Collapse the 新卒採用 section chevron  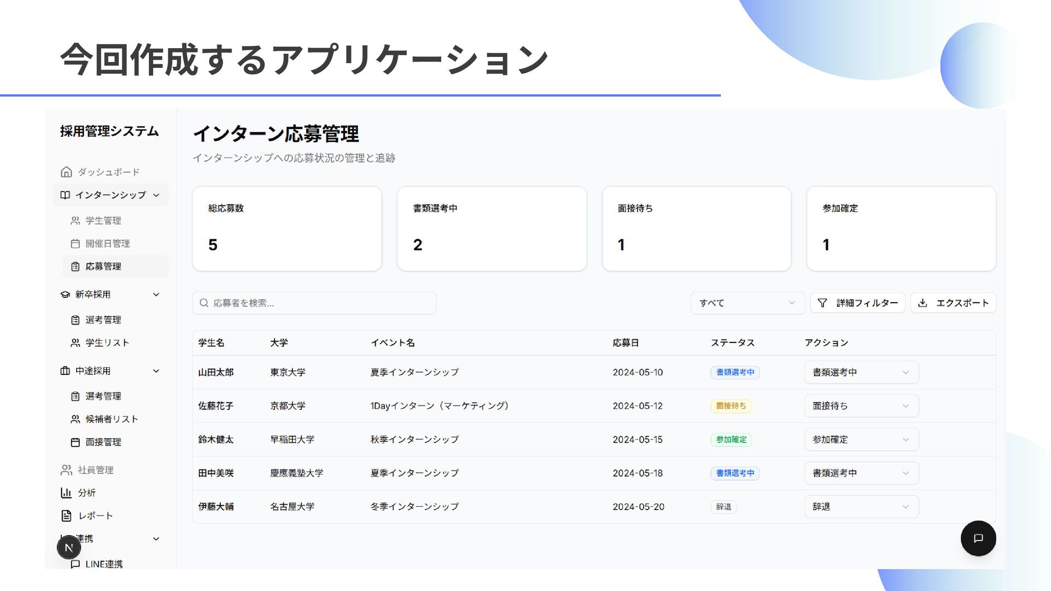tap(156, 294)
